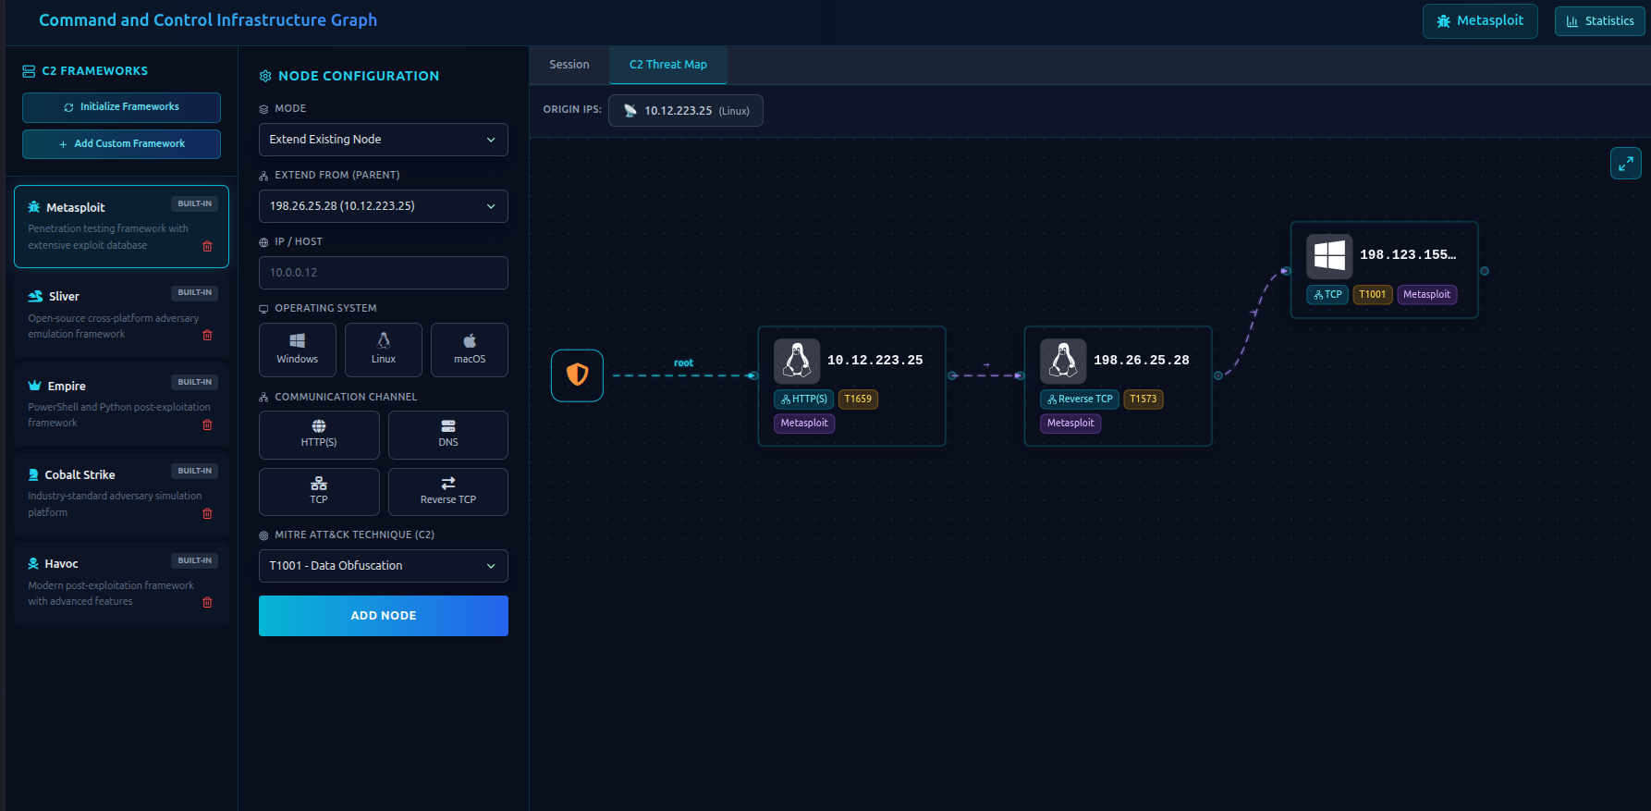Delete the Havoc framework via trash icon
The image size is (1651, 811).
coord(207,602)
